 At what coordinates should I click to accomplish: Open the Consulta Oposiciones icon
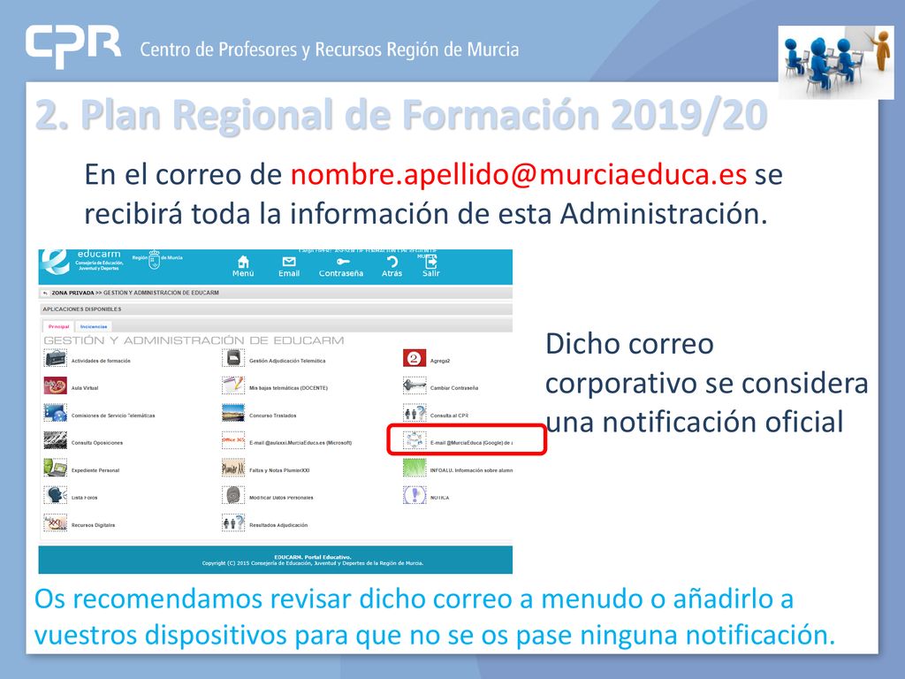(x=56, y=440)
